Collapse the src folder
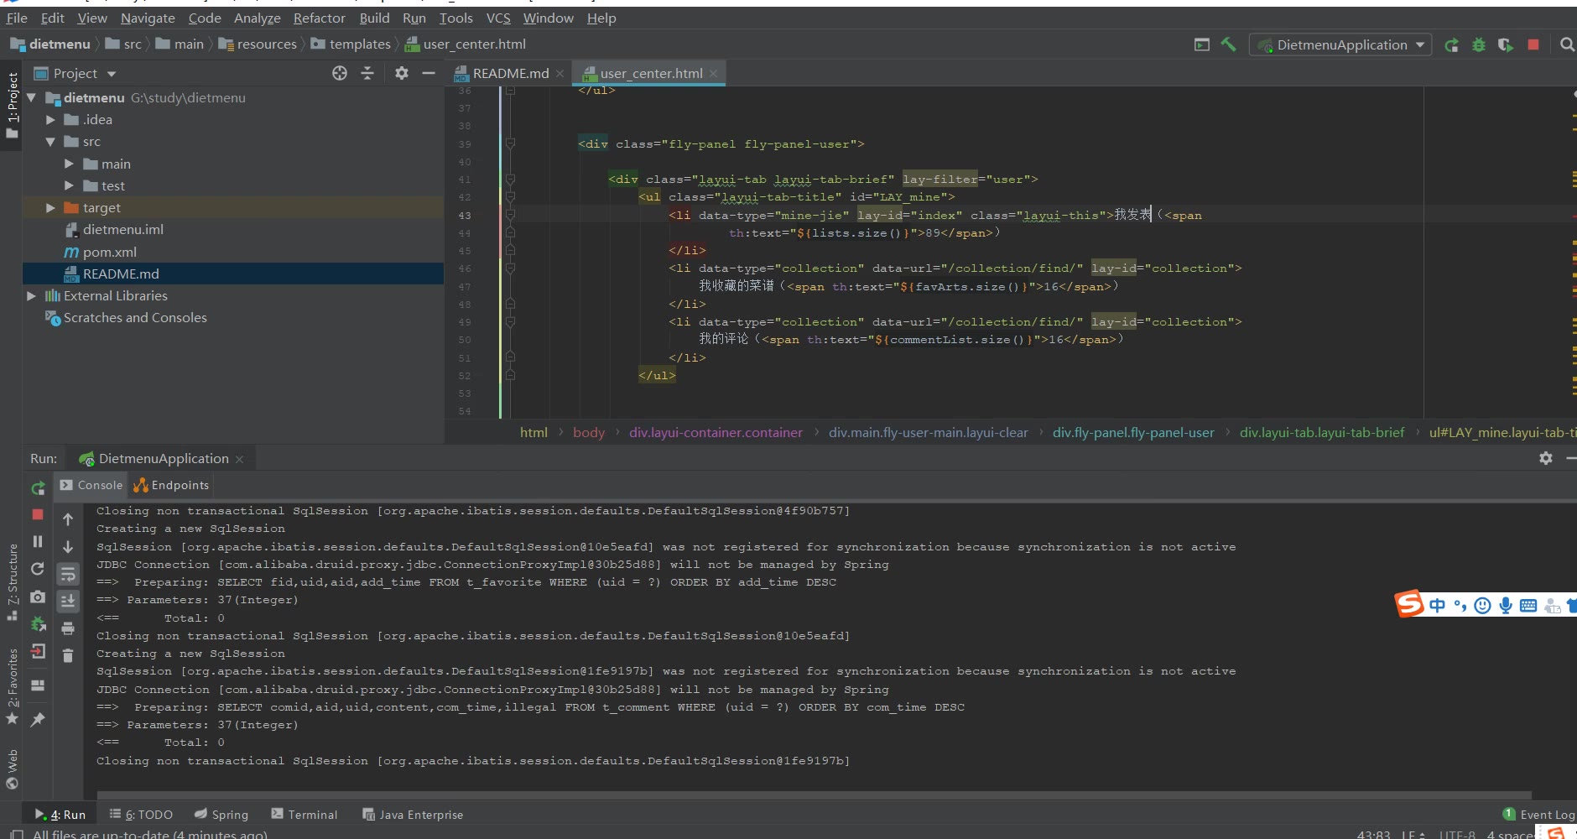1577x839 pixels. [50, 142]
